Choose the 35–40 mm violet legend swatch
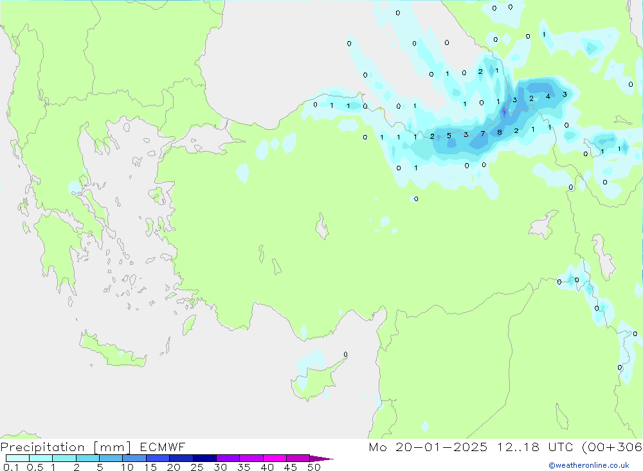Screen dimensions: 643x471 pos(251,458)
